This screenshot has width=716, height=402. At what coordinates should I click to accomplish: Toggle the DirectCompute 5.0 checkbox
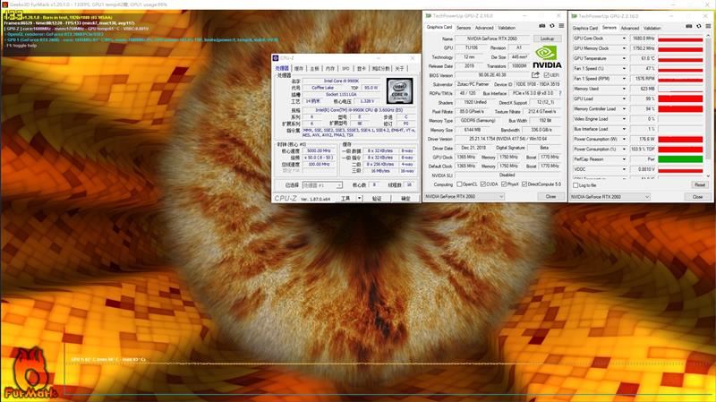[524, 184]
